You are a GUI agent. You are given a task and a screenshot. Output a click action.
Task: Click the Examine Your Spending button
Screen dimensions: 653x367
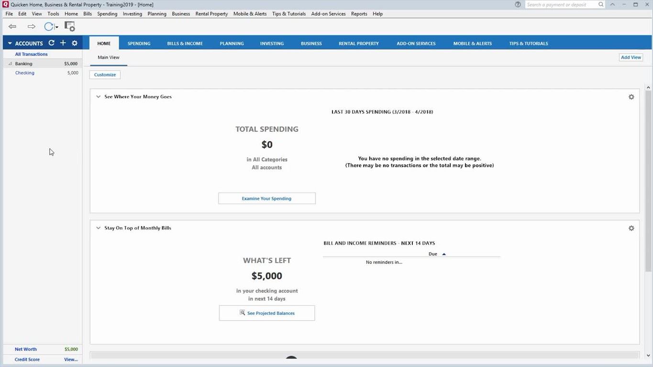coord(266,198)
